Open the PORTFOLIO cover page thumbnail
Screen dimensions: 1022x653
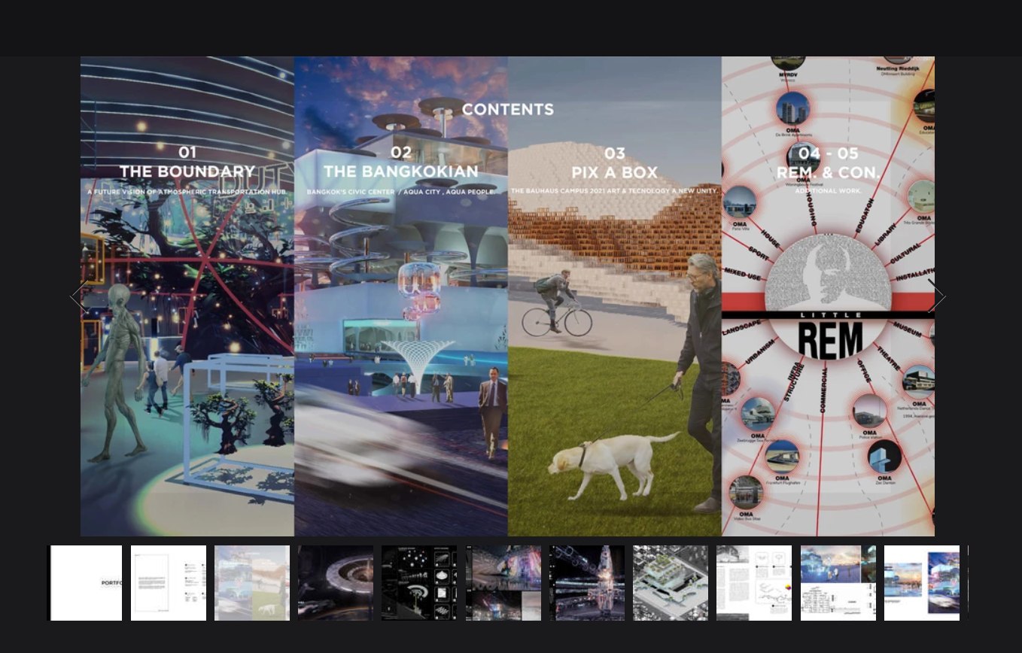[86, 583]
